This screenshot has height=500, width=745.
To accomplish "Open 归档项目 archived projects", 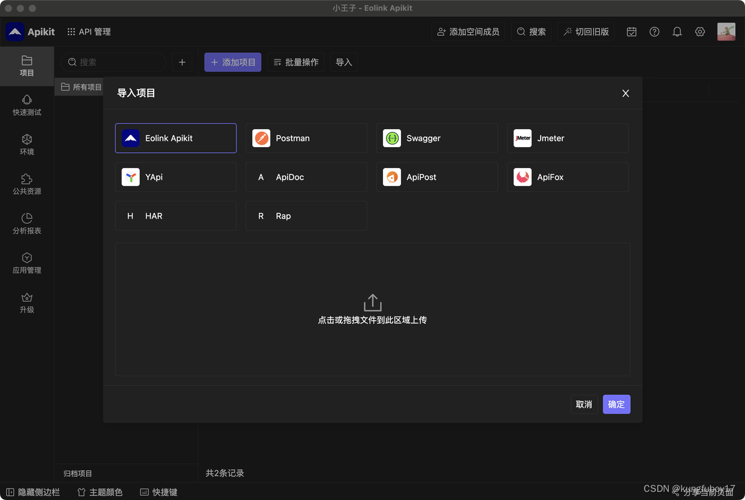I will 78,473.
